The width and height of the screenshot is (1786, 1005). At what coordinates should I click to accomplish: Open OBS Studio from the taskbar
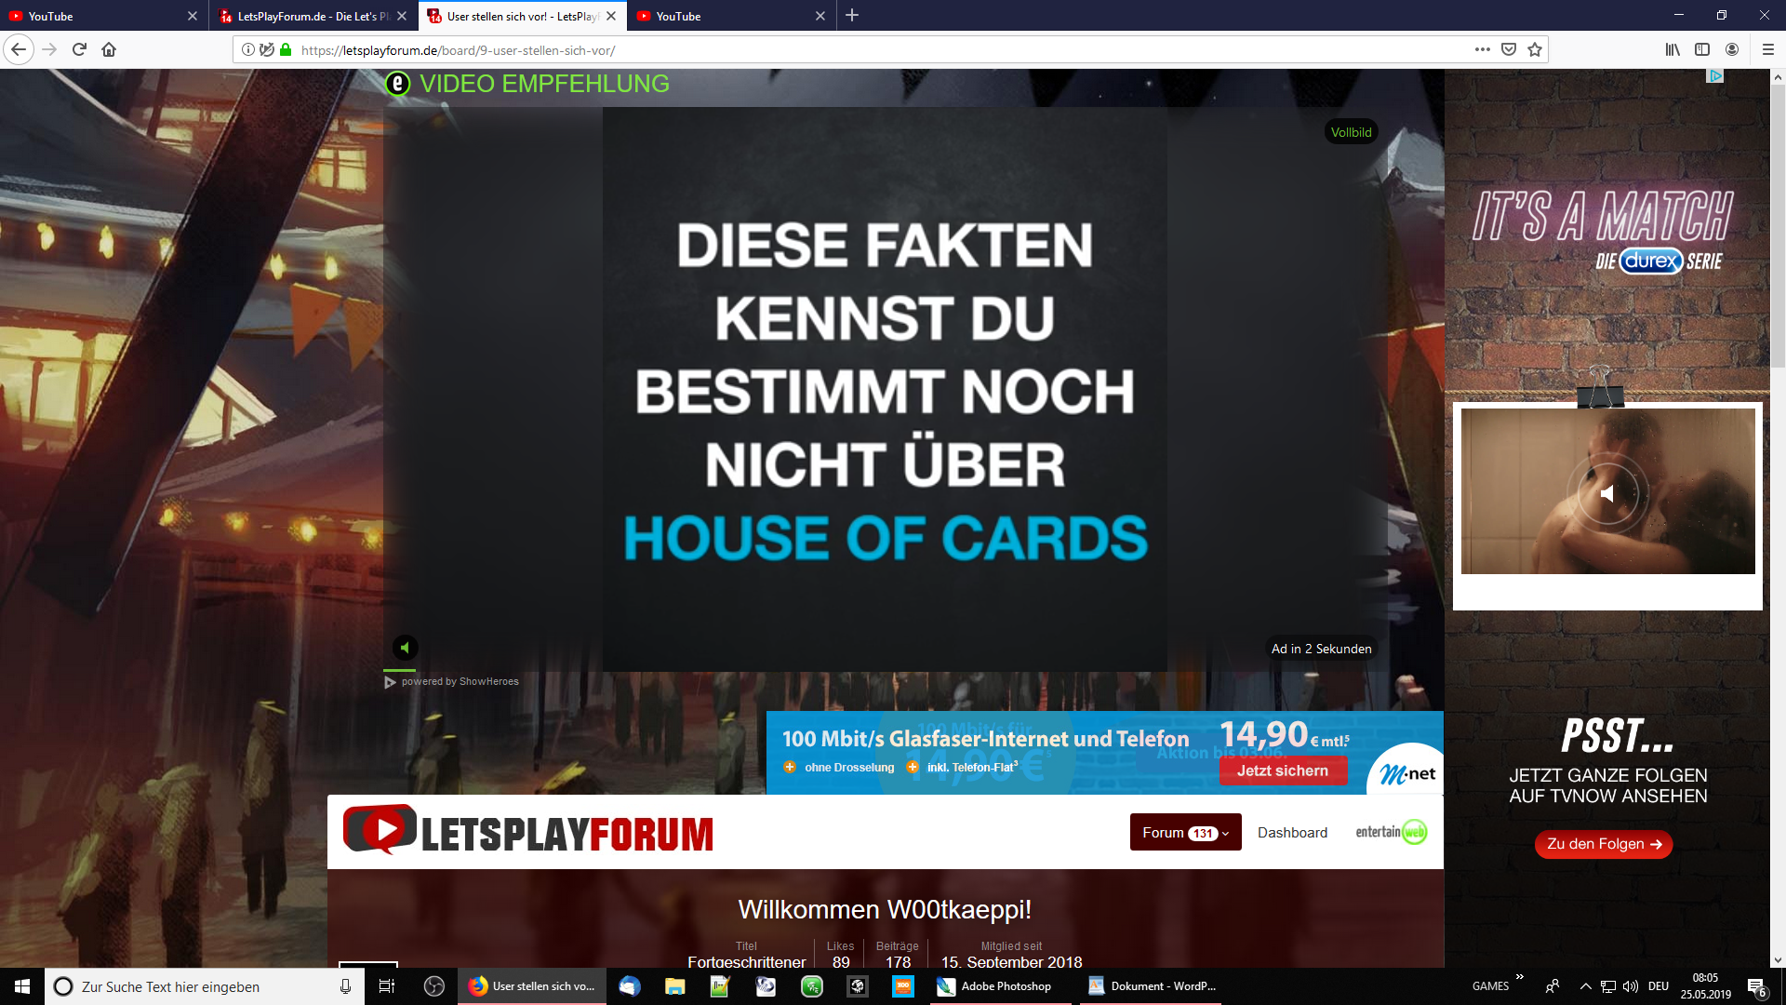[434, 986]
